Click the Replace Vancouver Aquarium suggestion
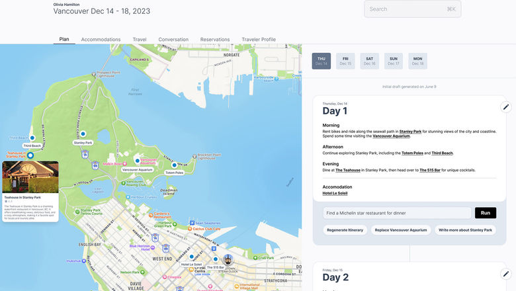The width and height of the screenshot is (516, 291). [x=401, y=230]
